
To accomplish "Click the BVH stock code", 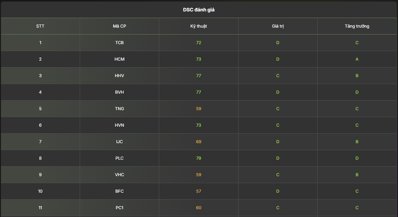I will click(119, 92).
